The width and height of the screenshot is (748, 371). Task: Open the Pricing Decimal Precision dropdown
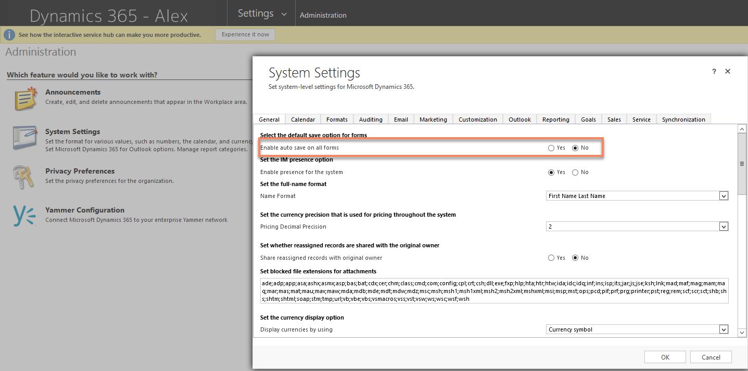click(x=724, y=226)
